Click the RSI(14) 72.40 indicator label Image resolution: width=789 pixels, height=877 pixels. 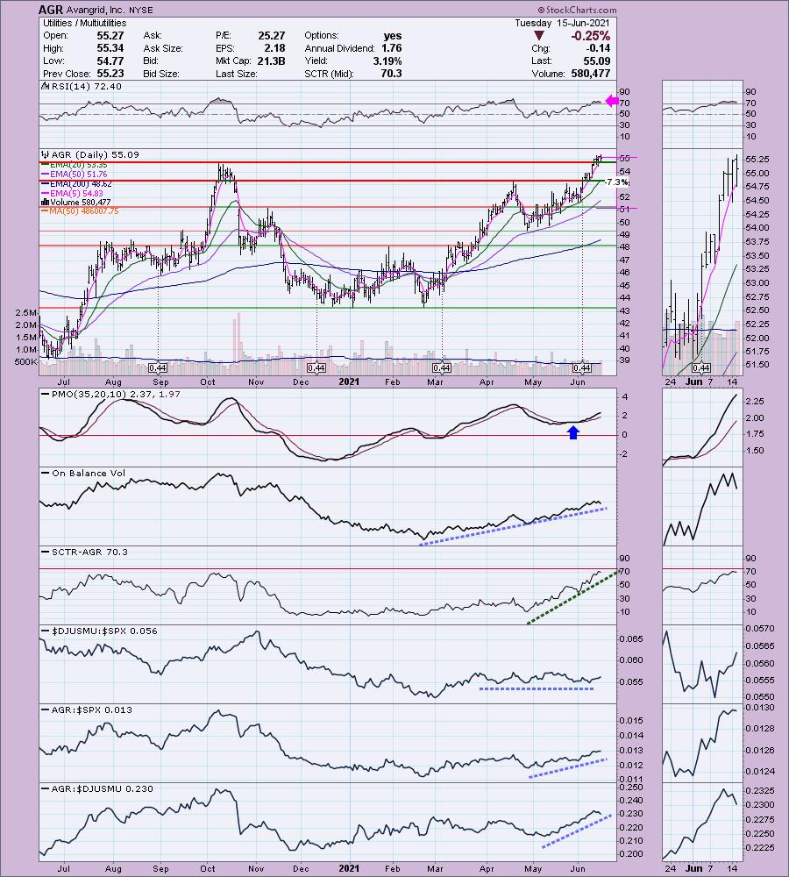(86, 86)
